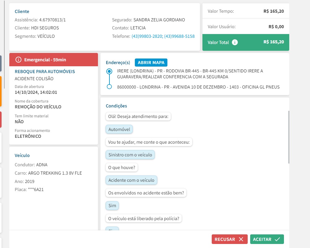Select the red tab on left edge
Viewport: 310px width, 248px height.
tap(1, 120)
